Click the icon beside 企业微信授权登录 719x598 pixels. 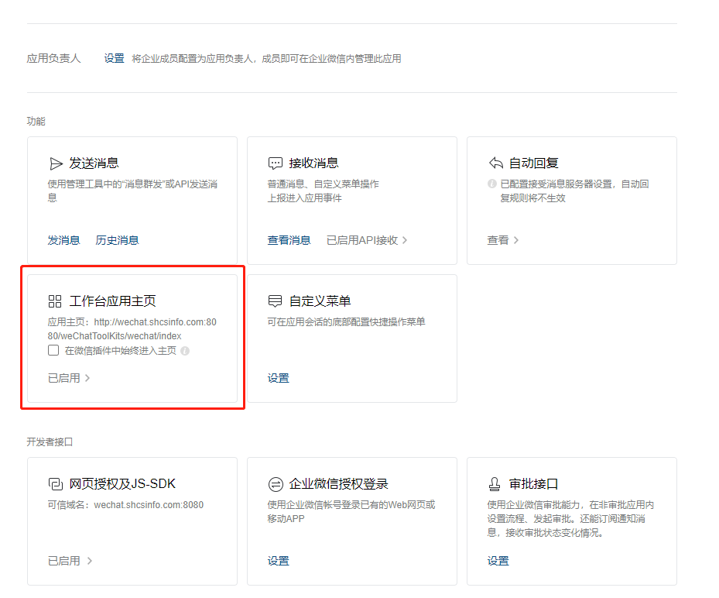point(275,484)
